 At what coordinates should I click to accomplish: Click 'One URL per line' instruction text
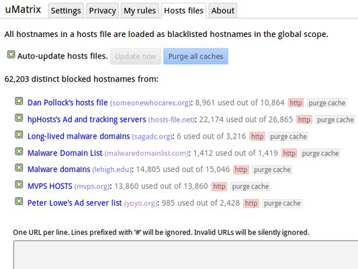pos(161,233)
